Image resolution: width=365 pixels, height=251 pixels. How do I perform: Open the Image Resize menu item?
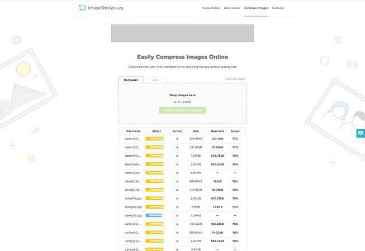[210, 8]
